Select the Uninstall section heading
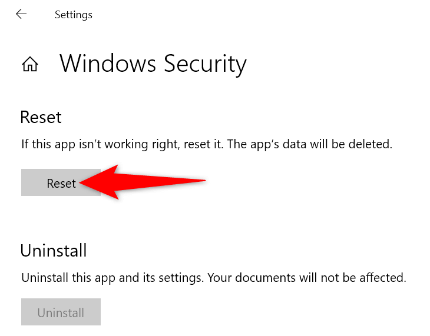Image resolution: width=430 pixels, height=336 pixels. (x=54, y=251)
